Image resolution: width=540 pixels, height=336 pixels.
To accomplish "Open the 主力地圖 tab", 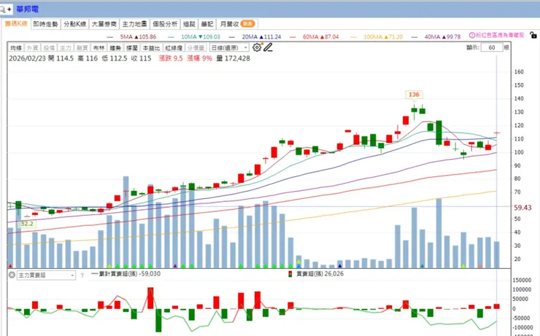I will click(x=134, y=24).
